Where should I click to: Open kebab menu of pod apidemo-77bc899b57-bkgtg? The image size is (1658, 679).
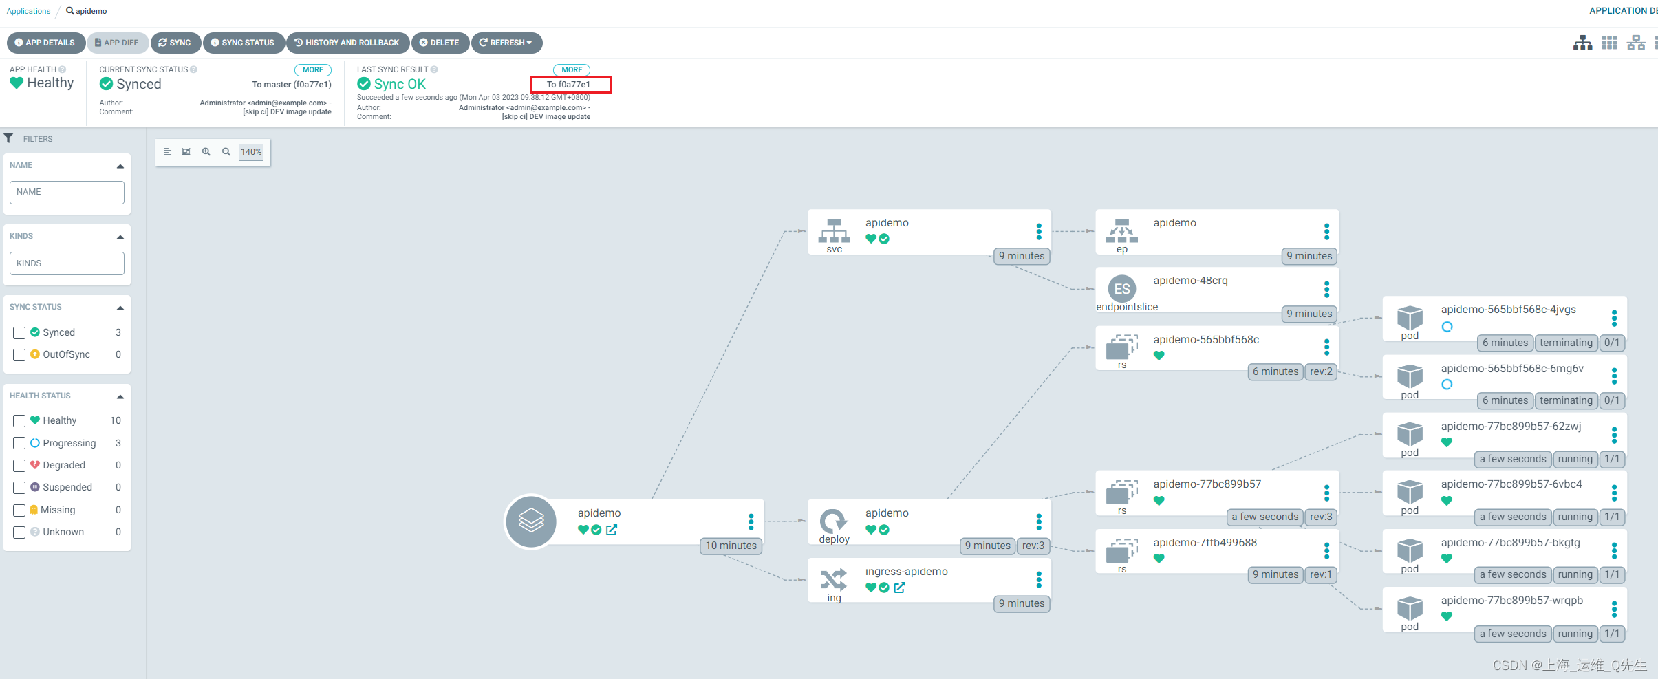point(1614,550)
